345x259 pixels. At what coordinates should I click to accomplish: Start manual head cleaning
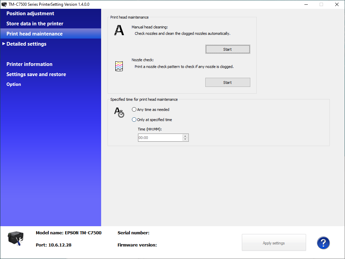coord(227,49)
